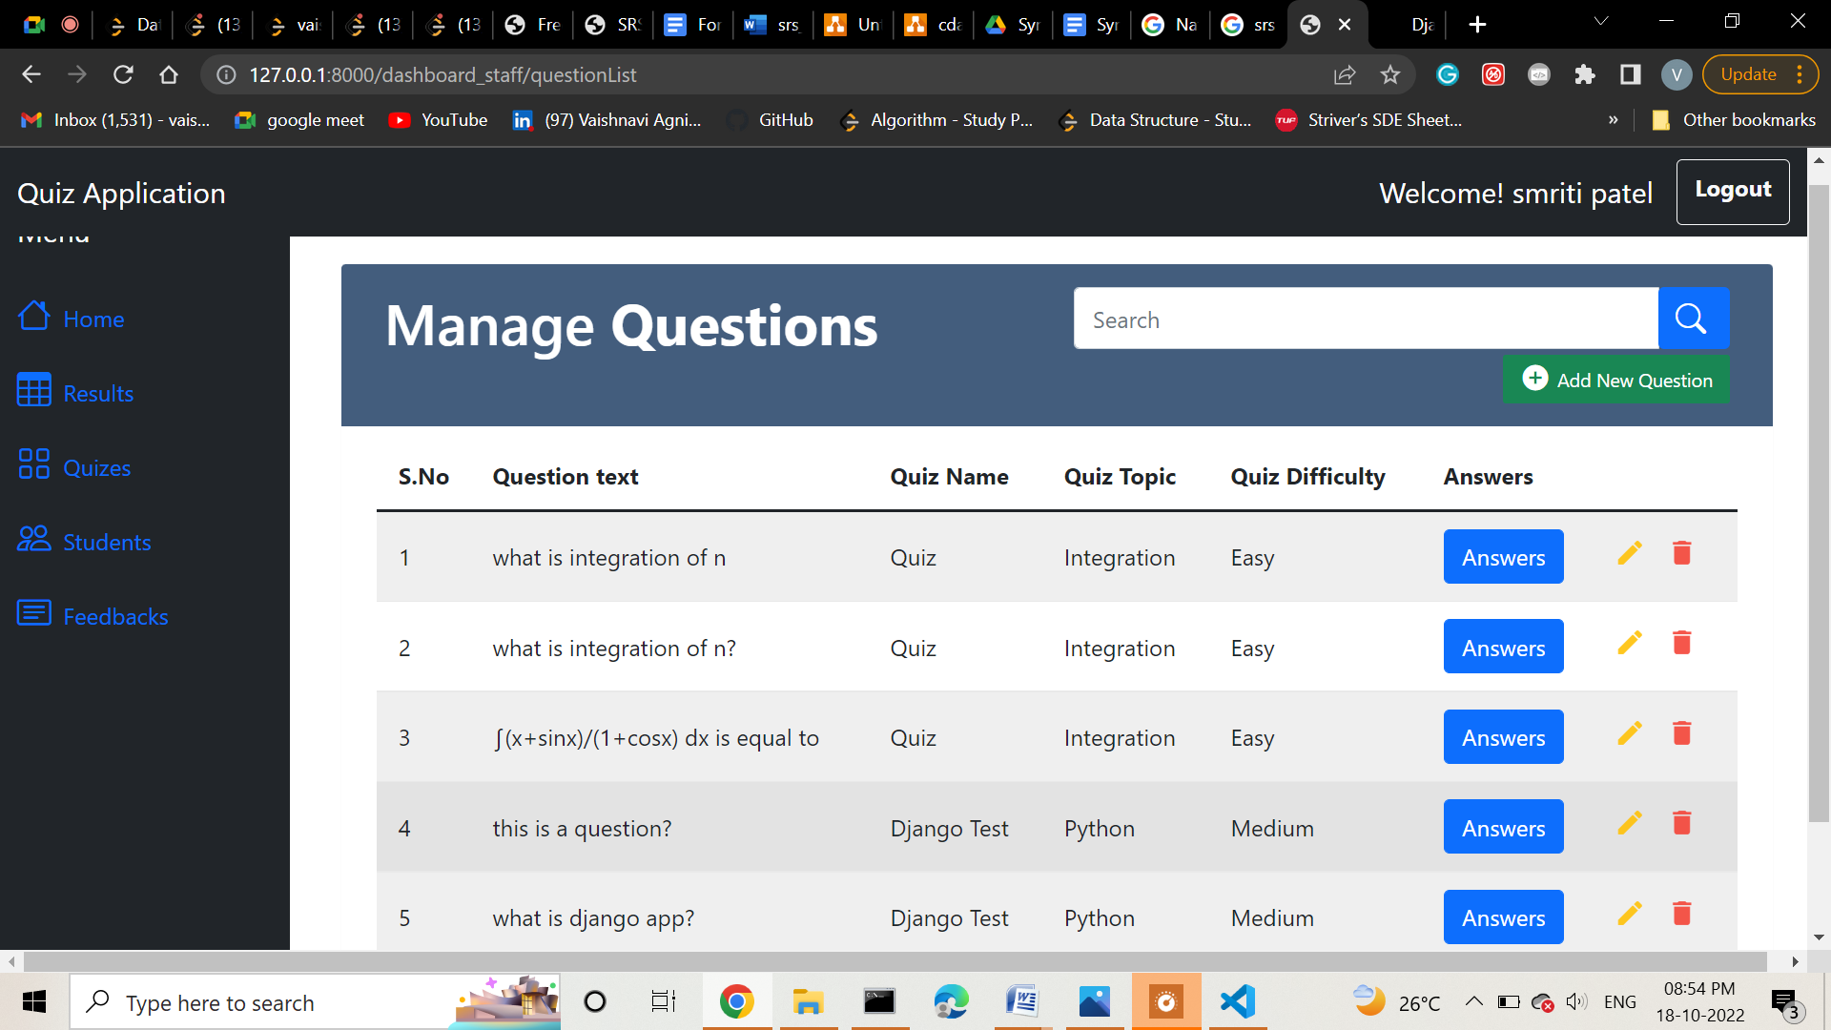
Task: Open Microsoft Word from taskbar
Action: click(x=1022, y=1001)
